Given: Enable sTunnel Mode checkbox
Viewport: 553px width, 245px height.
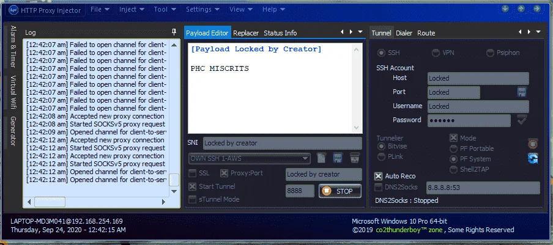Looking at the screenshot, I should coord(192,199).
